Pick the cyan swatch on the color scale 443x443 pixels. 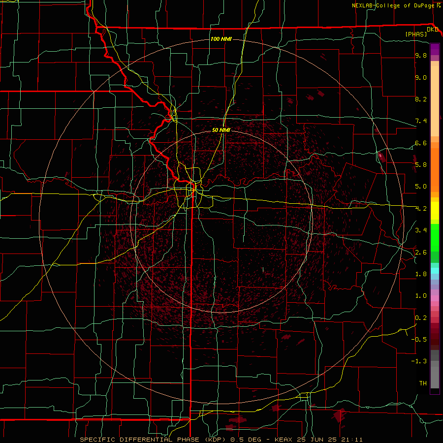(x=435, y=271)
